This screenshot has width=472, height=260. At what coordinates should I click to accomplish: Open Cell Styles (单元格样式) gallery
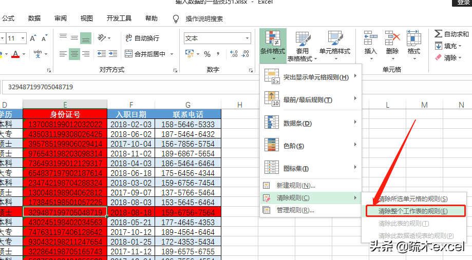click(x=335, y=45)
